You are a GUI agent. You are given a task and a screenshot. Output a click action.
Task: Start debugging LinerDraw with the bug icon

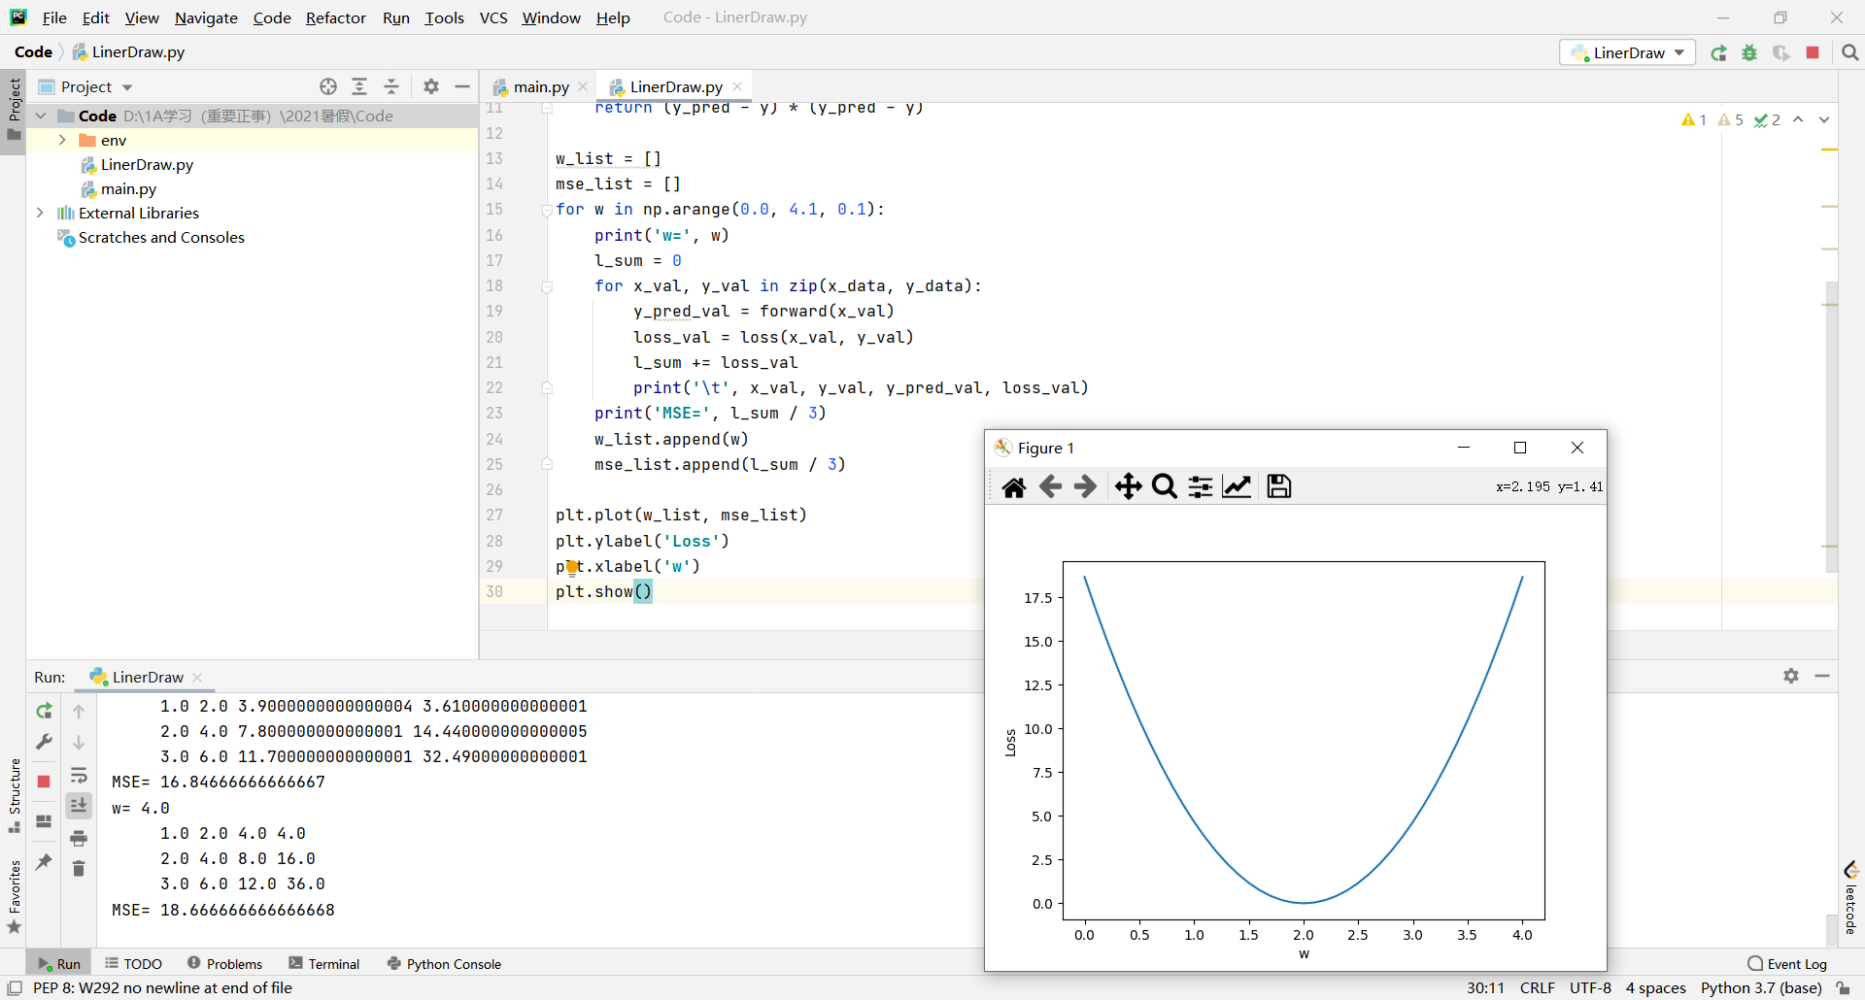pyautogui.click(x=1749, y=52)
